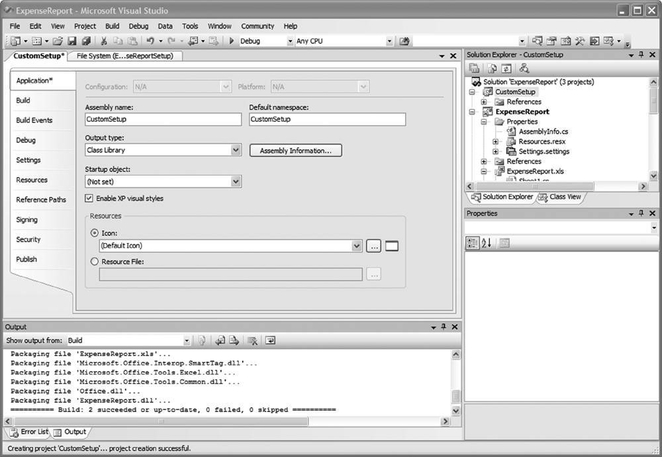This screenshot has width=662, height=457.
Task: Uncheck Enable XP visual styles
Action: click(x=90, y=199)
